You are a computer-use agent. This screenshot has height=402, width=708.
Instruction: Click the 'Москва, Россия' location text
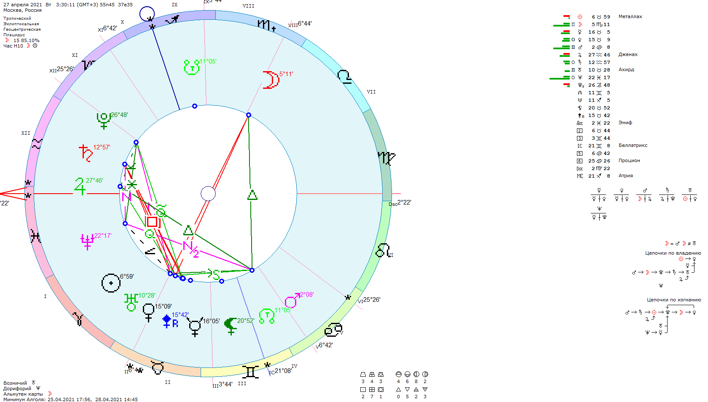click(x=22, y=10)
